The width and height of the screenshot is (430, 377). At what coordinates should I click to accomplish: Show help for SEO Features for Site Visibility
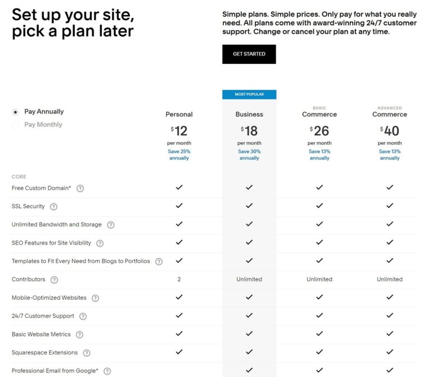pyautogui.click(x=100, y=243)
